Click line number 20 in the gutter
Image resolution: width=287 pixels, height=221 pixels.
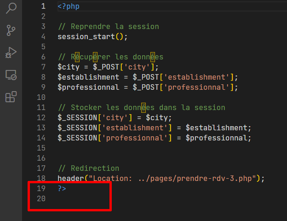coord(41,198)
